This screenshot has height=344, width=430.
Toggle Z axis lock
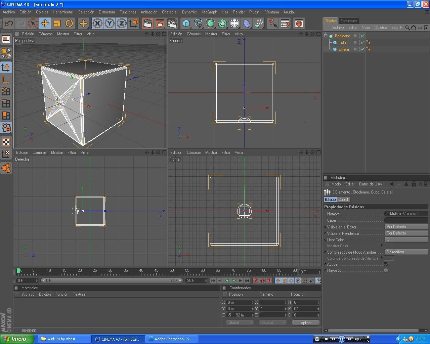point(122,23)
